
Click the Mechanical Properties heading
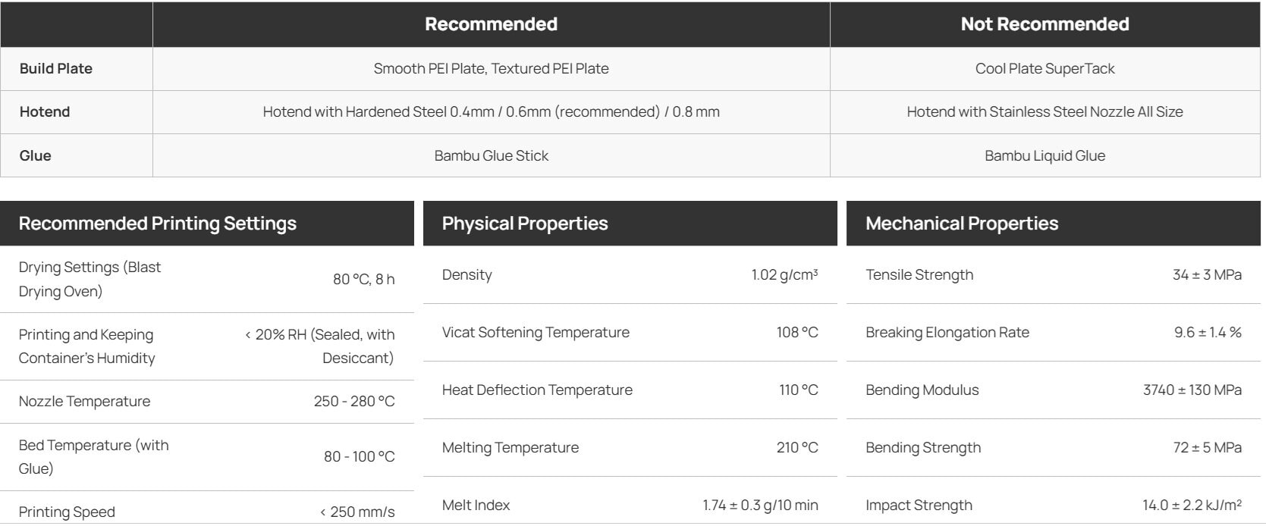pos(962,224)
